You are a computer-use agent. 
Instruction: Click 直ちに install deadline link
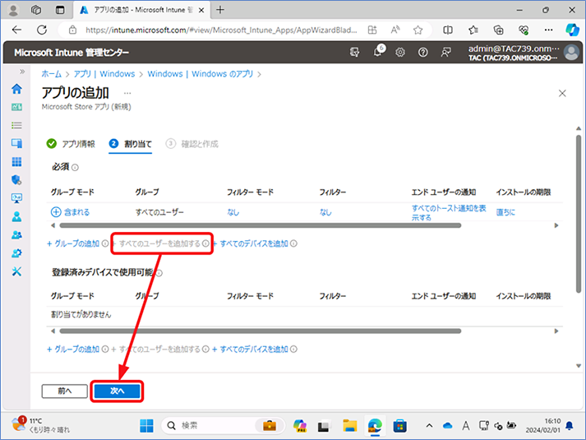(505, 212)
